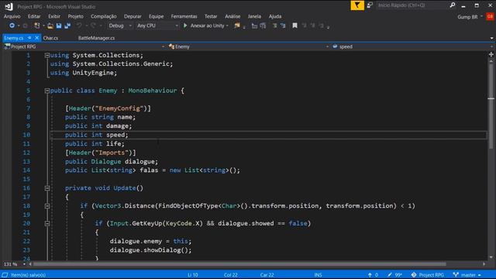
Task: Collapse the using directives region
Action: point(46,55)
